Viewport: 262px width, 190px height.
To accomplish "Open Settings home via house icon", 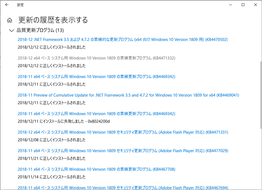I will click(9, 20).
